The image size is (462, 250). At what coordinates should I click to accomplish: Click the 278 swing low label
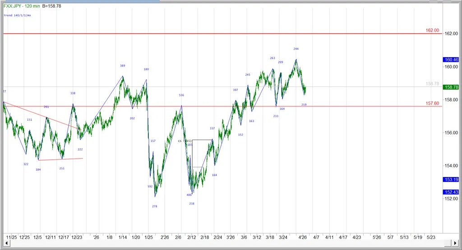pos(155,206)
